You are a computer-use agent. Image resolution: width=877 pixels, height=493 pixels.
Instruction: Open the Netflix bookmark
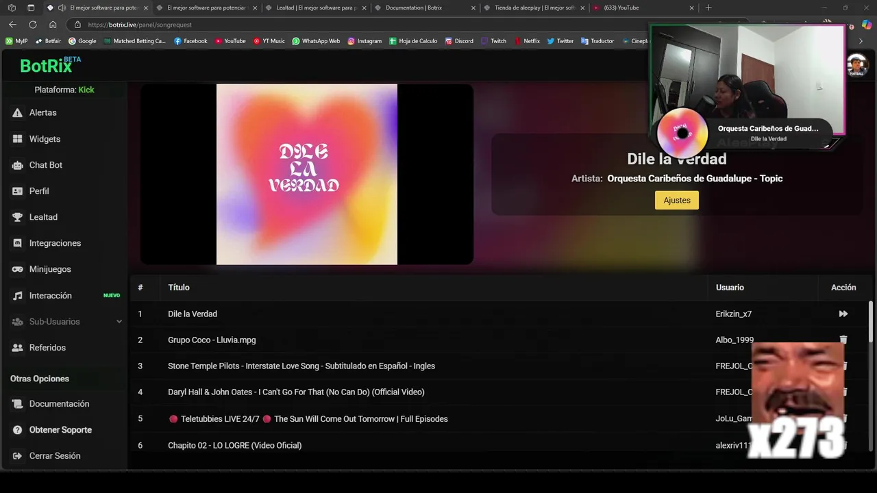click(527, 41)
